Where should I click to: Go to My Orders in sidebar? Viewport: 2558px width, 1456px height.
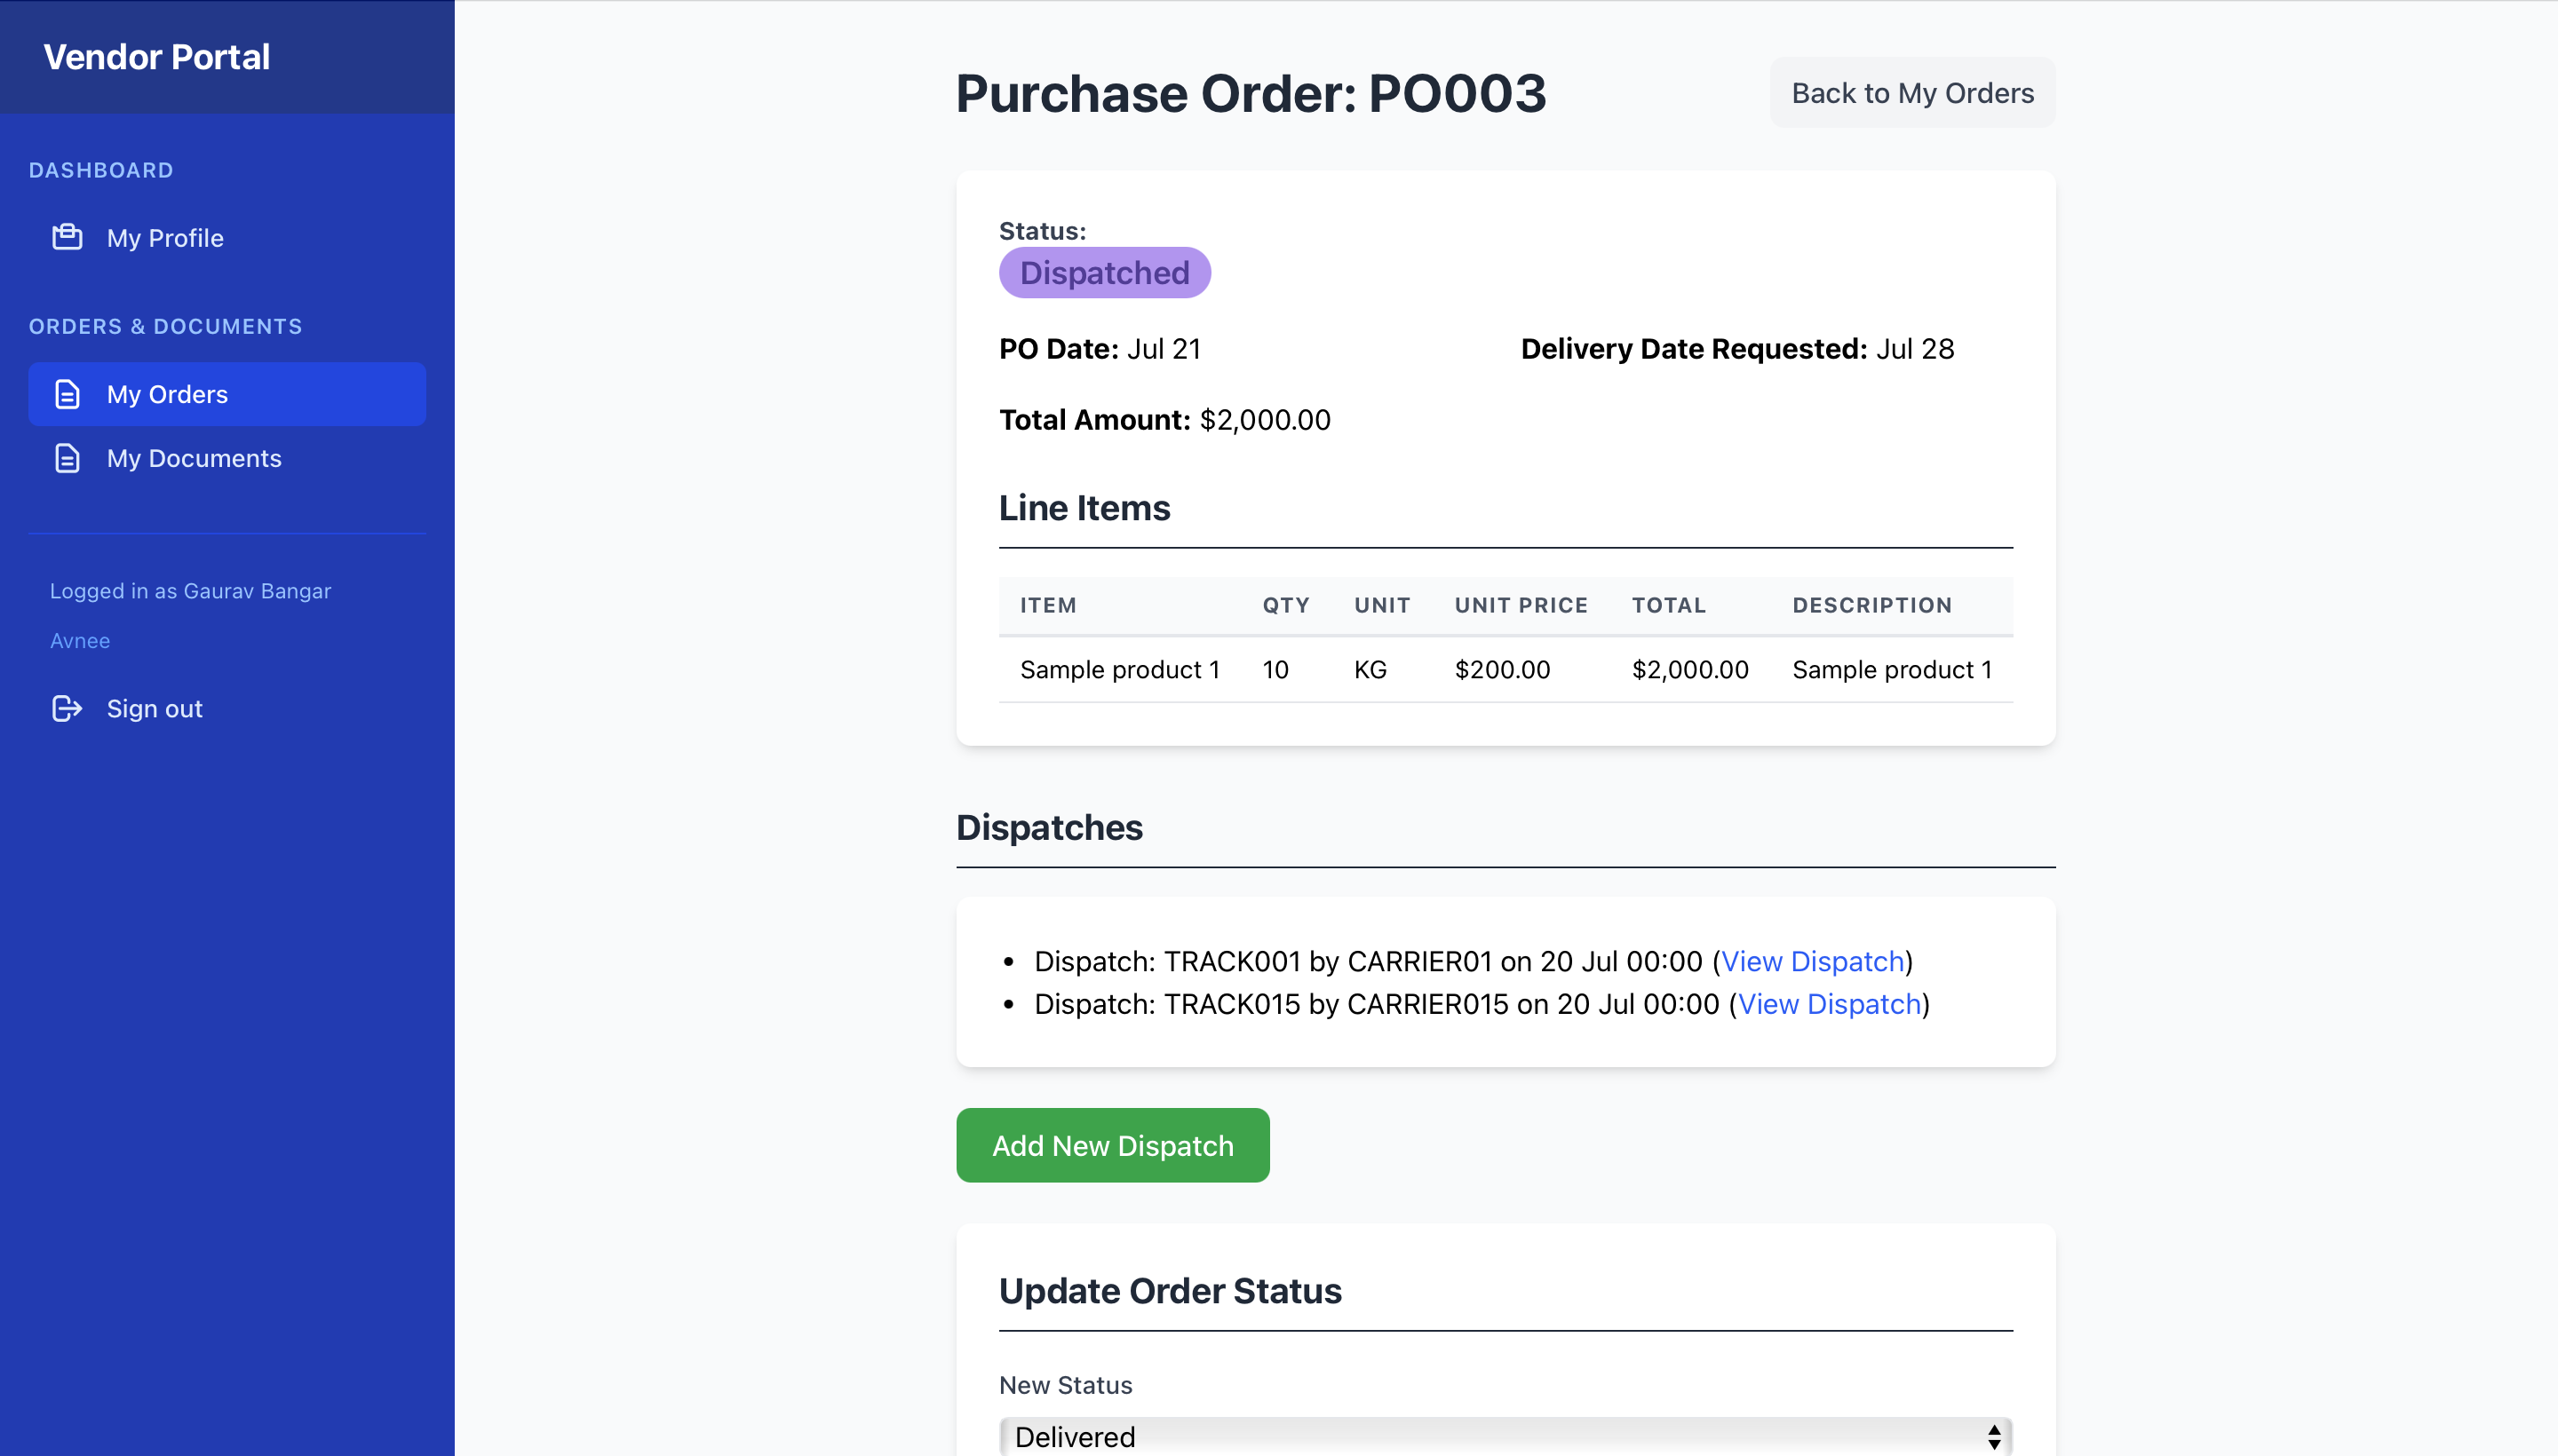coord(167,394)
